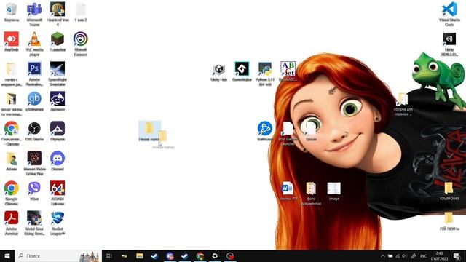
Task: Open the volume control in system tray
Action: pyautogui.click(x=405, y=255)
